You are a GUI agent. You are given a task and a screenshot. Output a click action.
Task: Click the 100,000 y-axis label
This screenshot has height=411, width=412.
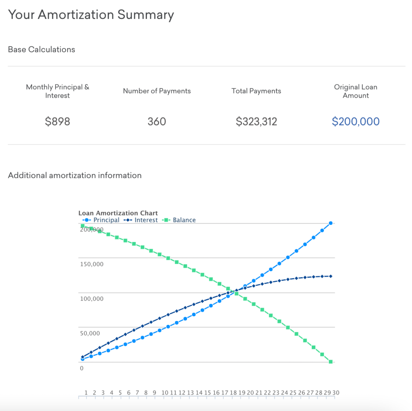pyautogui.click(x=91, y=299)
